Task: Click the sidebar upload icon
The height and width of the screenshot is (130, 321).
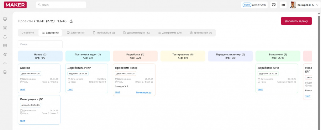Action: pyautogui.click(x=5, y=37)
